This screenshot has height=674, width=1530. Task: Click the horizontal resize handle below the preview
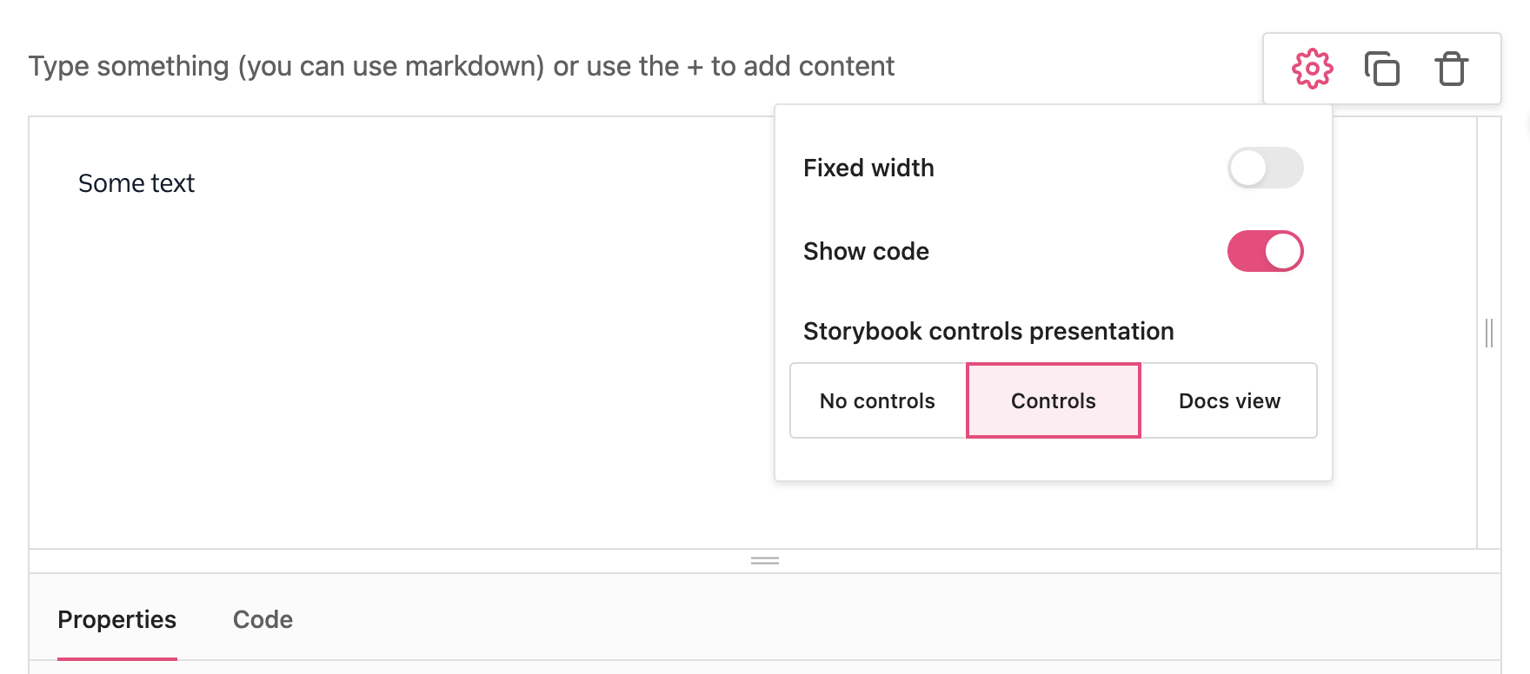(764, 561)
